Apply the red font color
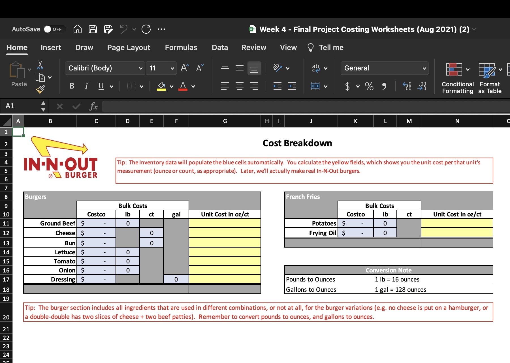 pos(183,86)
